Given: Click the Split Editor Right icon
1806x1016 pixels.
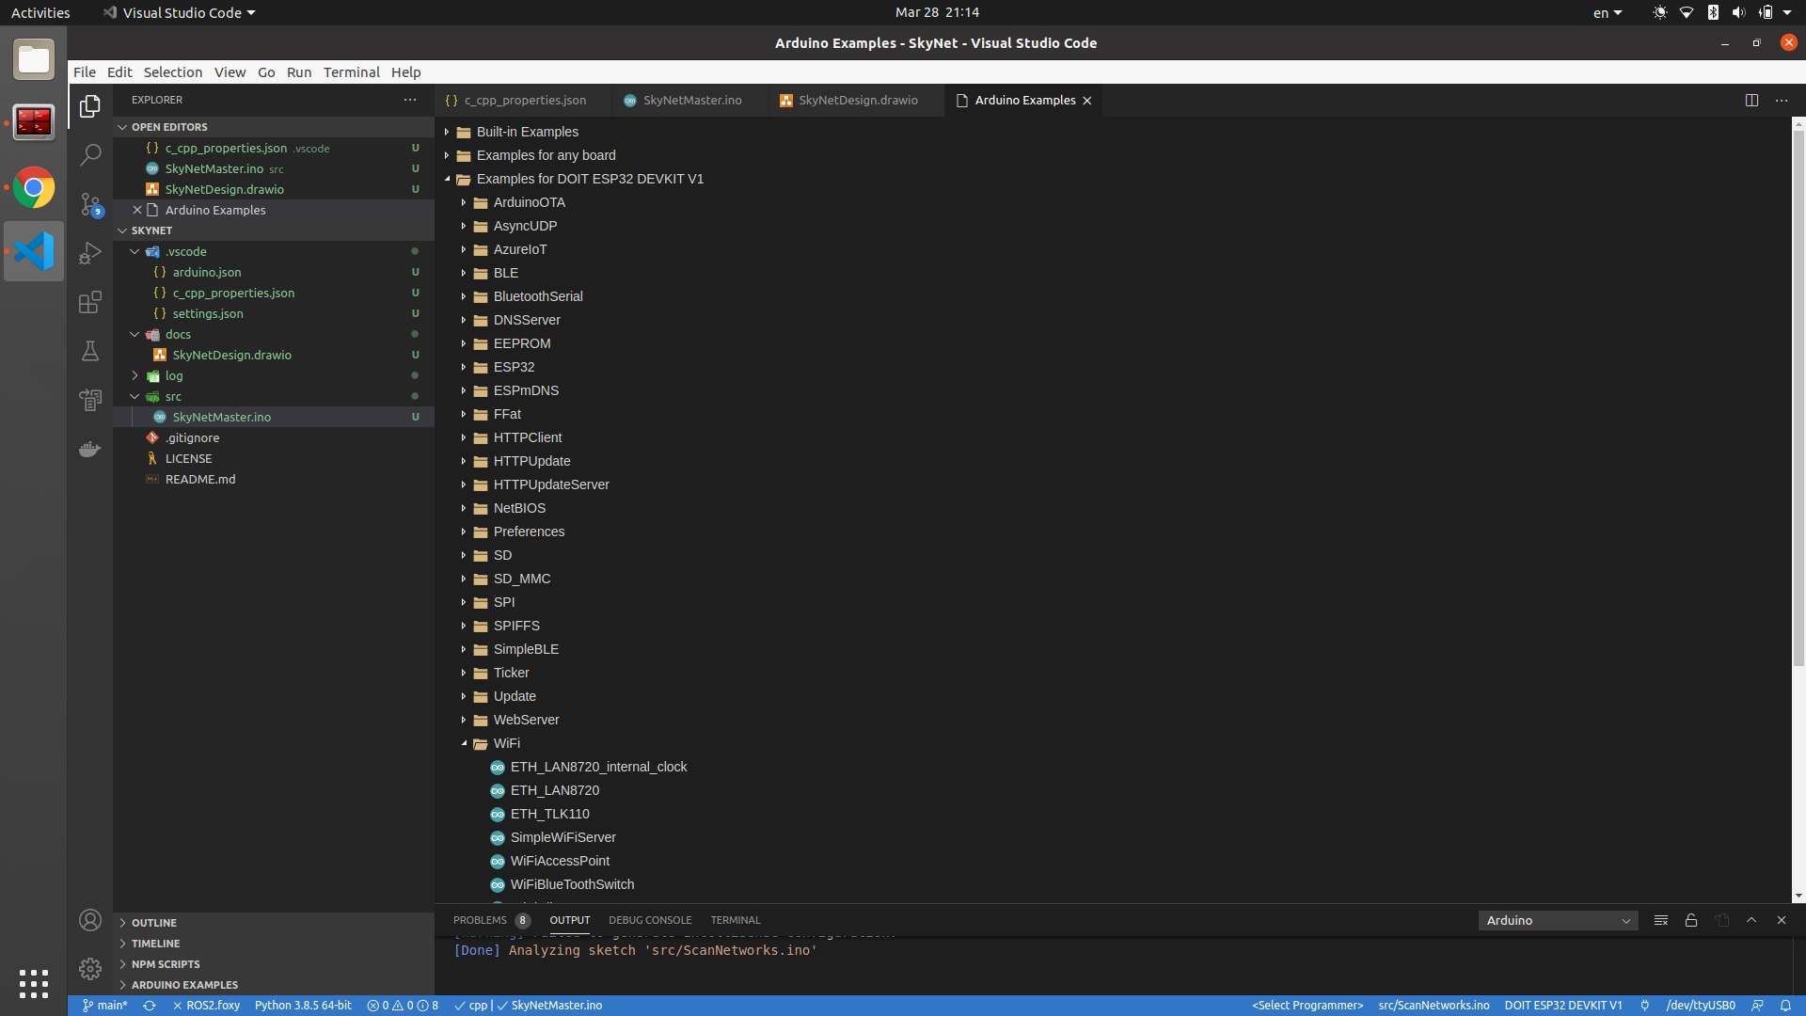Looking at the screenshot, I should click(1751, 100).
